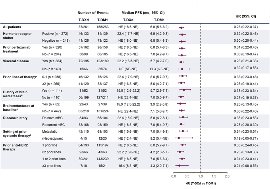
Task: Click the '15.4 (8.3-NE)' PFS value
Action: click(x=128, y=166)
